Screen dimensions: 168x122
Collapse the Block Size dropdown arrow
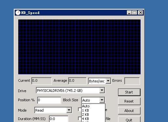pos(102,100)
